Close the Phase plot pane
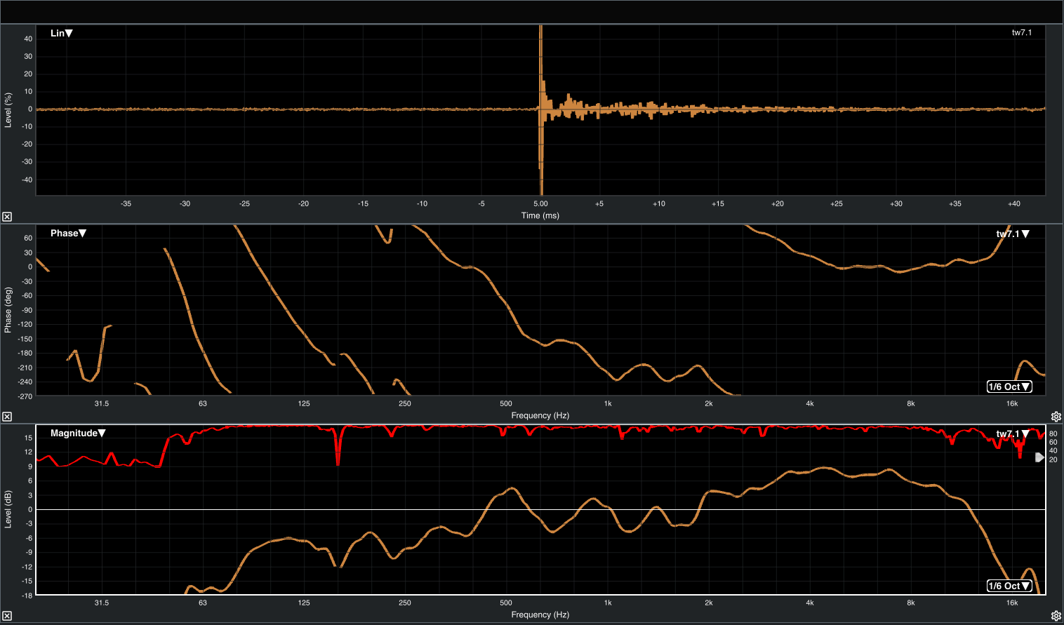 coord(6,417)
